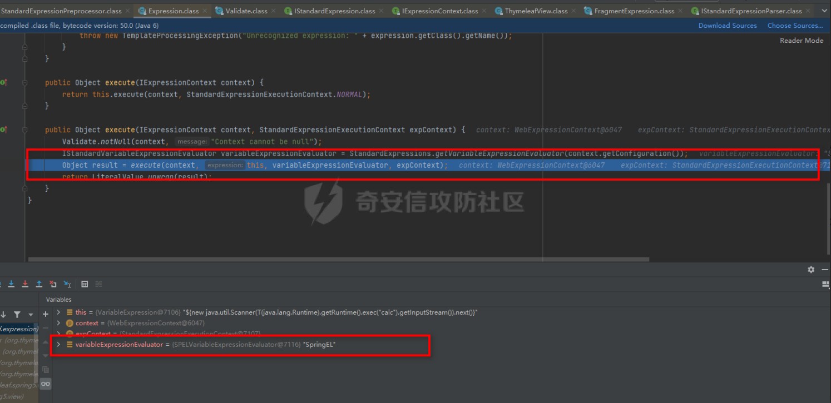Click the frames list vertical scrollbar
This screenshot has height=403, width=831.
pyautogui.click(x=36, y=353)
